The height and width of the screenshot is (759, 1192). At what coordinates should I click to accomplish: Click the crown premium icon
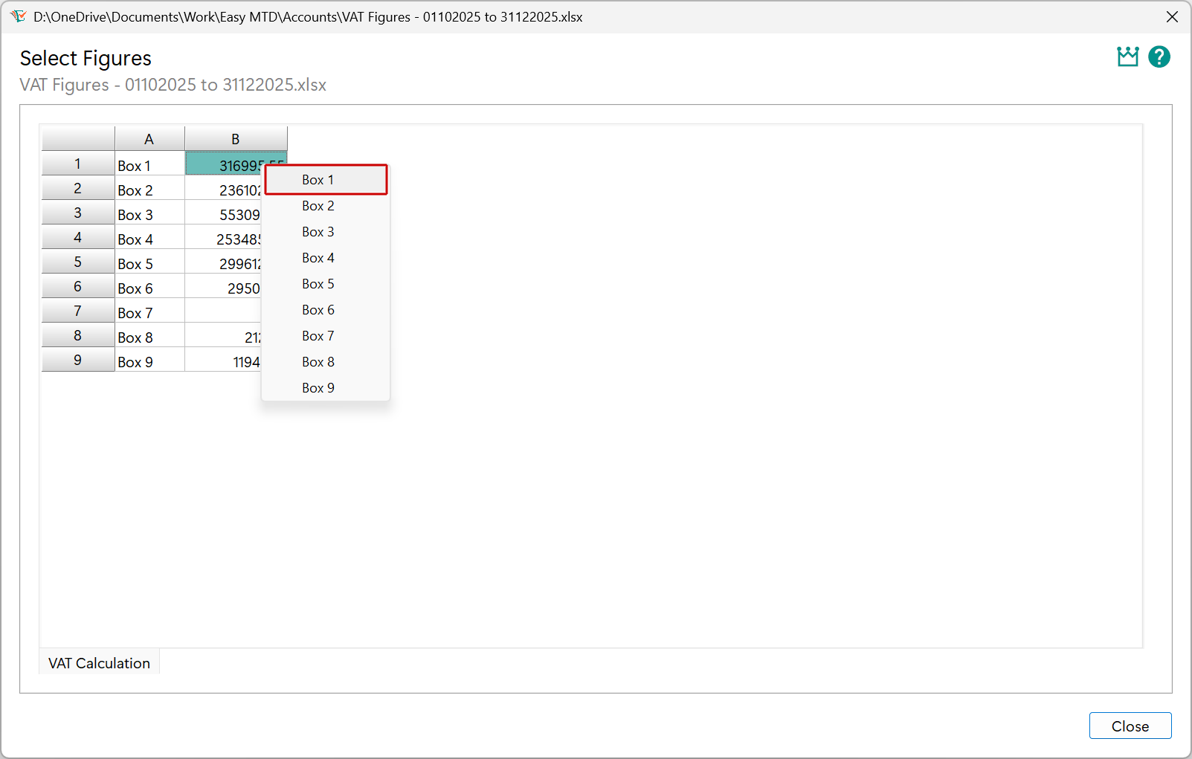[x=1127, y=57]
